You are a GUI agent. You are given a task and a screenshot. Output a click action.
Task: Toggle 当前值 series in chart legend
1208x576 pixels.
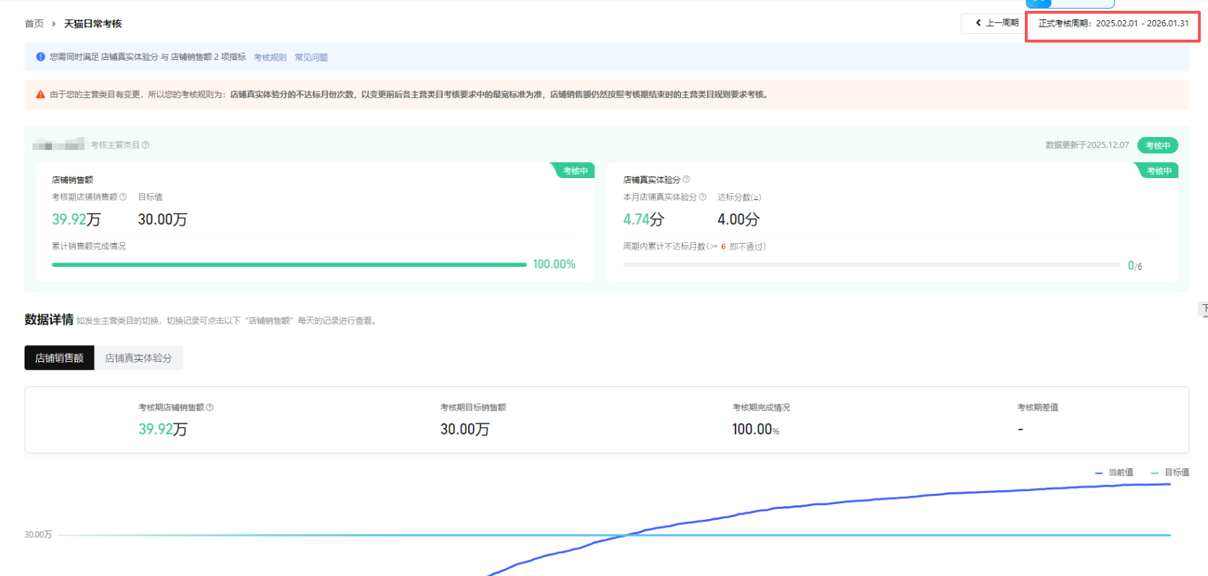1114,472
